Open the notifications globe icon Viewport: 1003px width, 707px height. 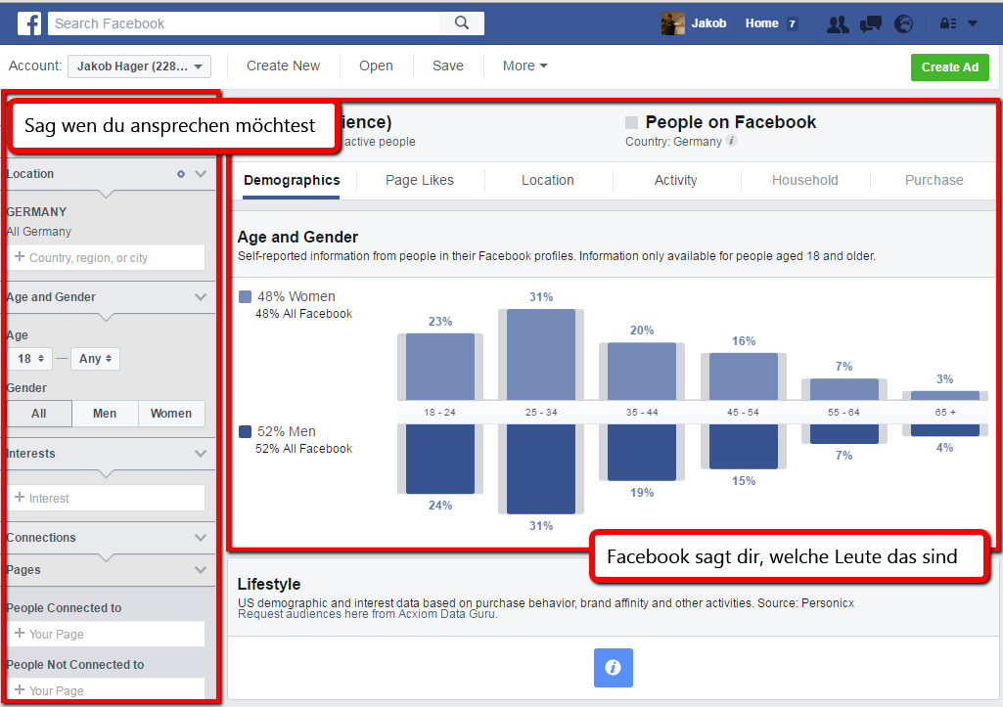pyautogui.click(x=903, y=23)
